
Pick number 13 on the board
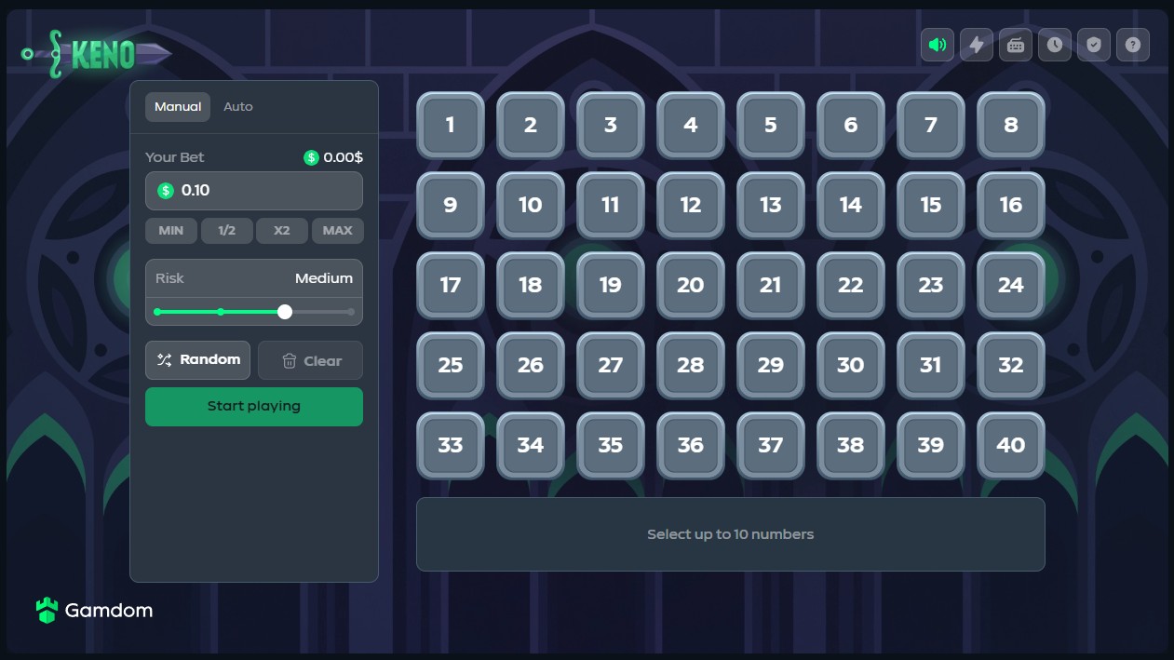click(x=771, y=206)
